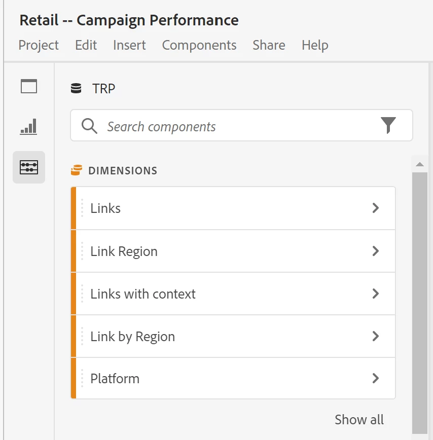This screenshot has width=433, height=440.
Task: Click the filter funnel icon
Action: click(x=388, y=125)
